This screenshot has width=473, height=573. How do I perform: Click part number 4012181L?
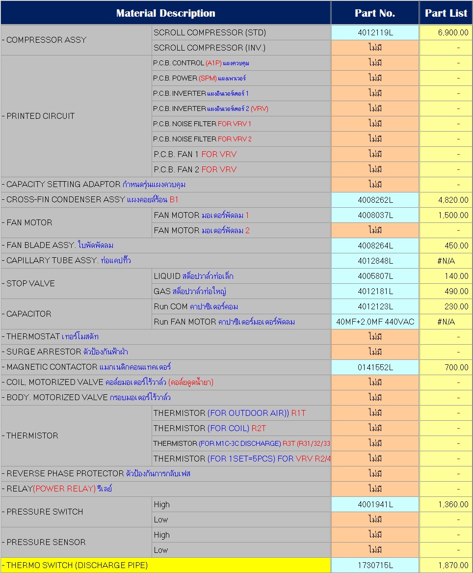375,292
